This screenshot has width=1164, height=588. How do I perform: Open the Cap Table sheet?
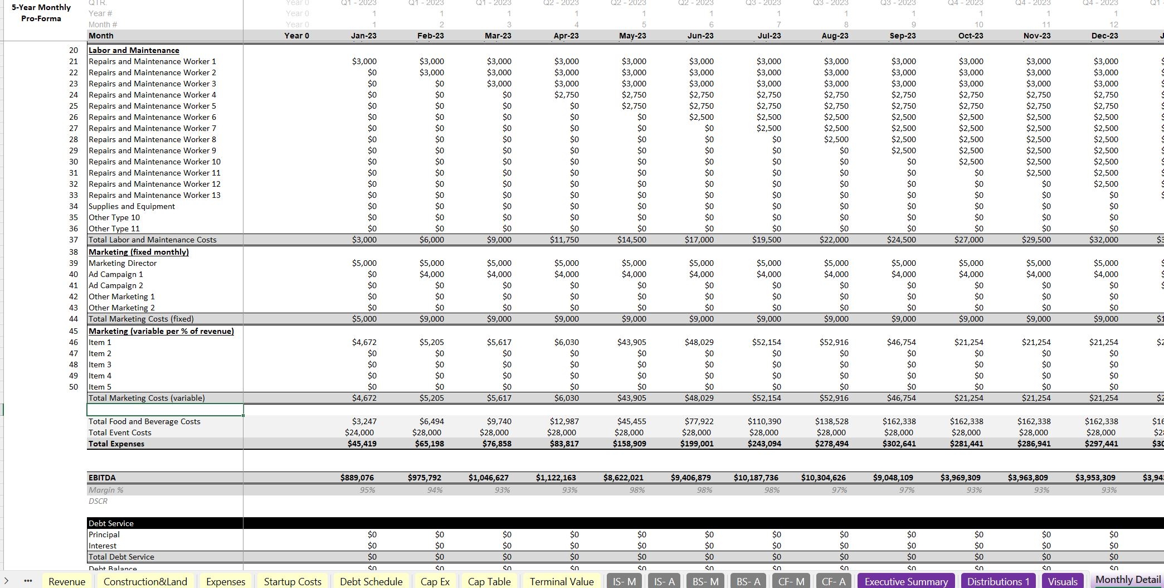click(x=489, y=581)
